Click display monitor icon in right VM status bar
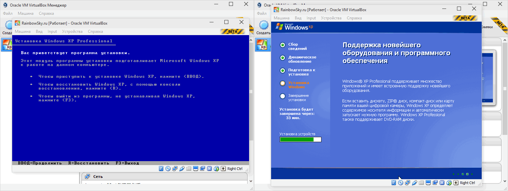 (428, 183)
